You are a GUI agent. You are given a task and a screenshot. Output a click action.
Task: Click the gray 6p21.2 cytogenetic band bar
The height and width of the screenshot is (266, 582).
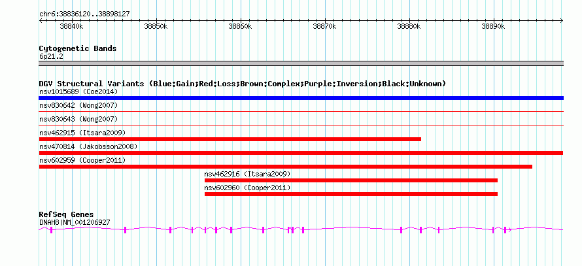(x=301, y=63)
